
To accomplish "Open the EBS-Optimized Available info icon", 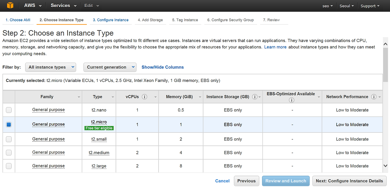I will coord(291,100).
